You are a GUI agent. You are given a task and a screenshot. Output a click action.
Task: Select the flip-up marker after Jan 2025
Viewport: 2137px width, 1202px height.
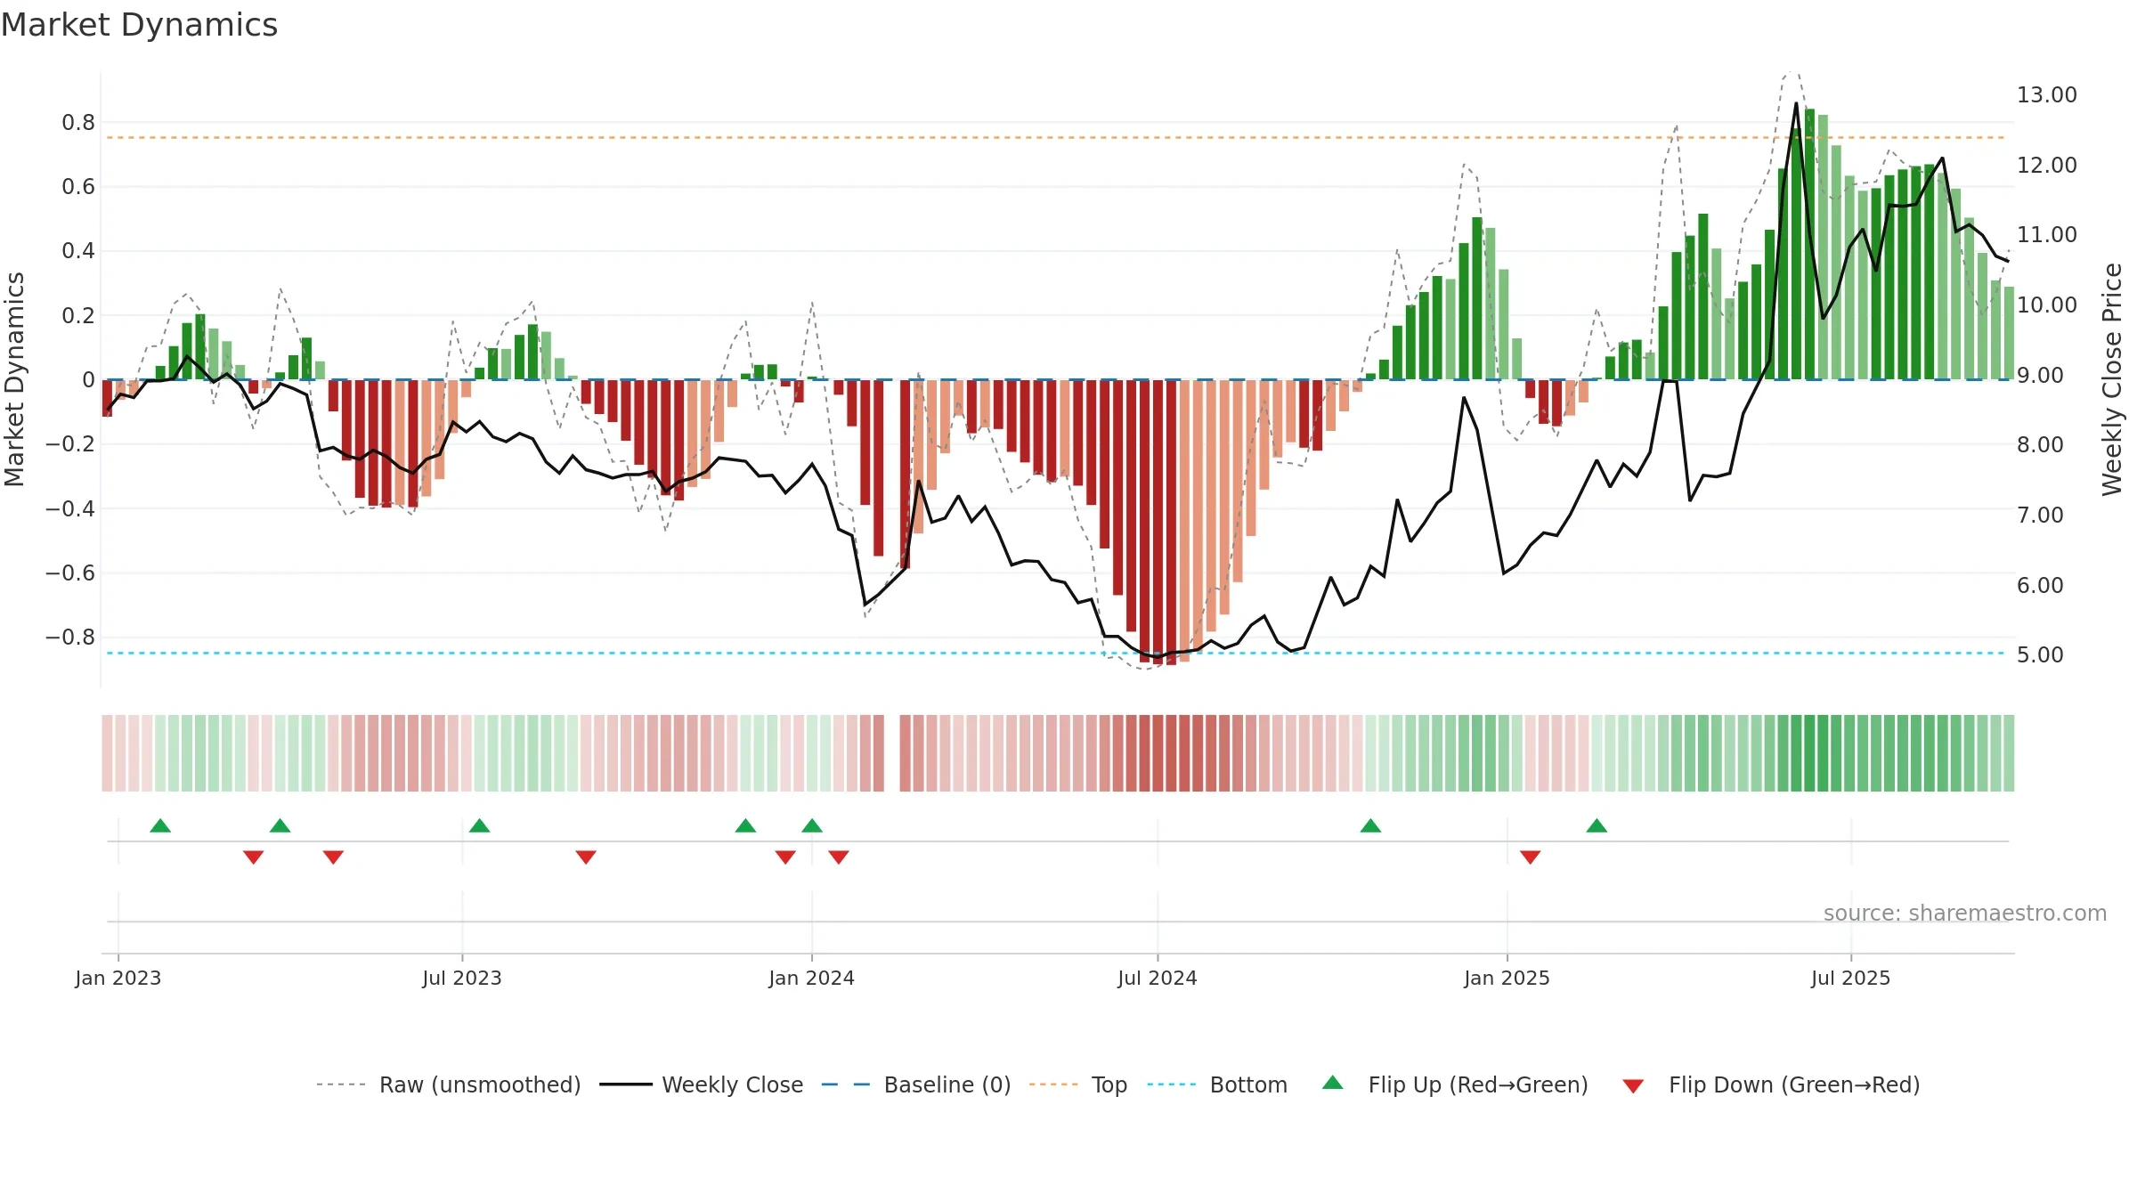(x=1597, y=825)
